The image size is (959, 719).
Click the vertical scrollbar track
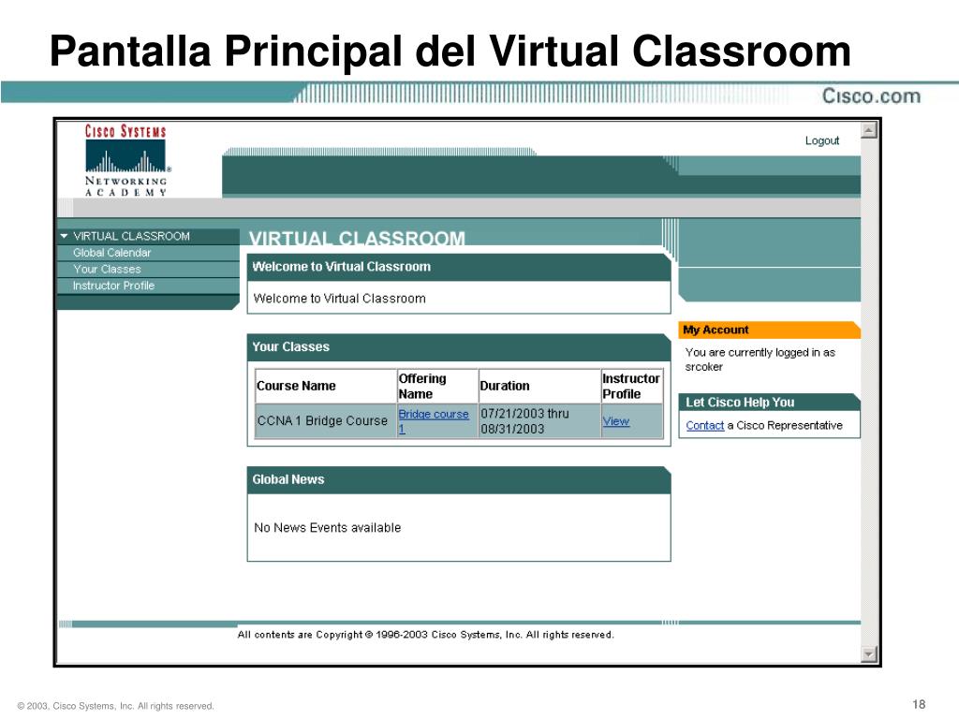pyautogui.click(x=869, y=391)
